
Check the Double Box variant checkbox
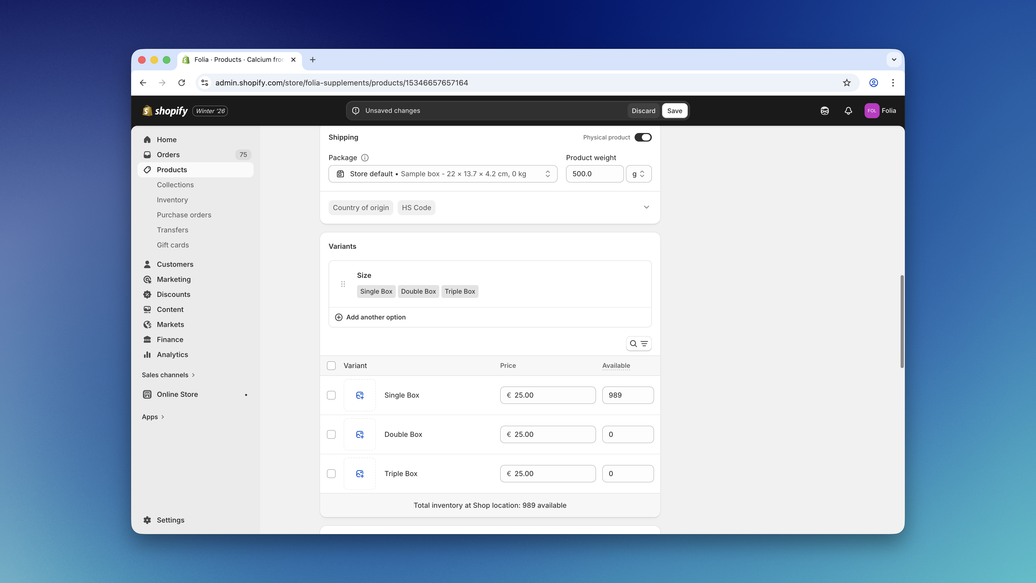pos(331,434)
